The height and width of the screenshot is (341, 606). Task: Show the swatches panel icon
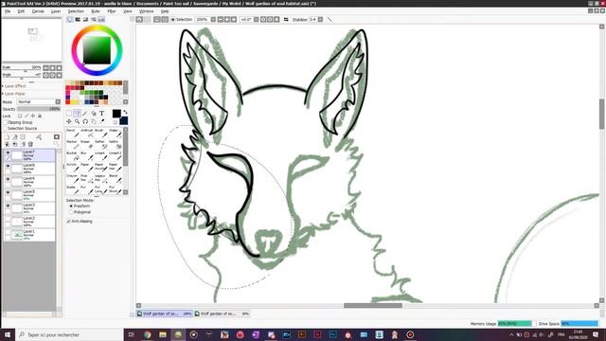pyautogui.click(x=101, y=19)
